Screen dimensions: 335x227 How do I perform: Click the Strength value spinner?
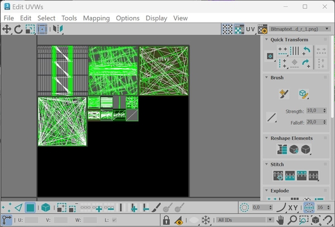[316, 111]
